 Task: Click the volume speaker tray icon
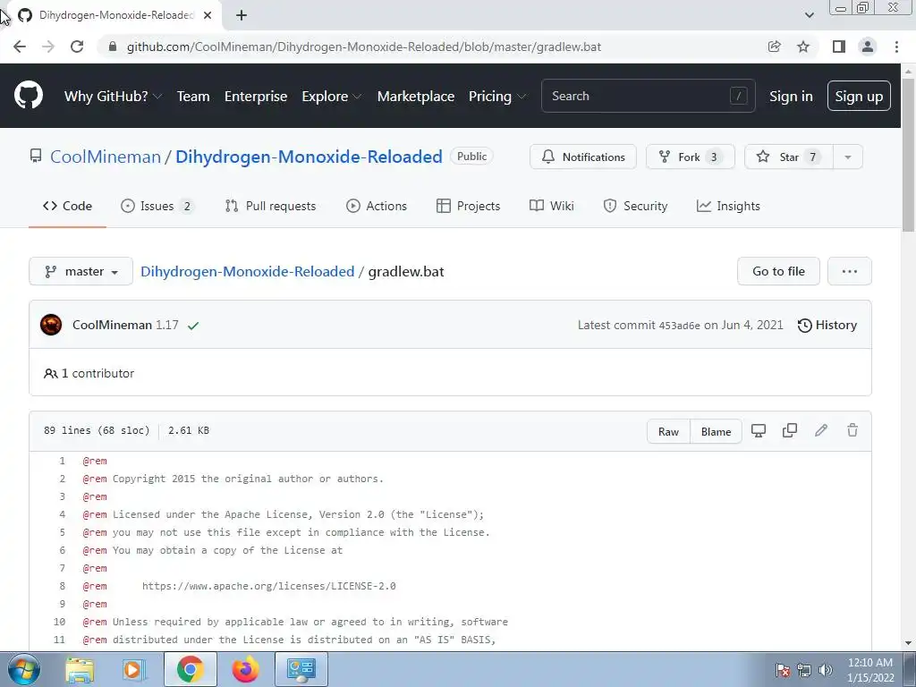click(826, 670)
